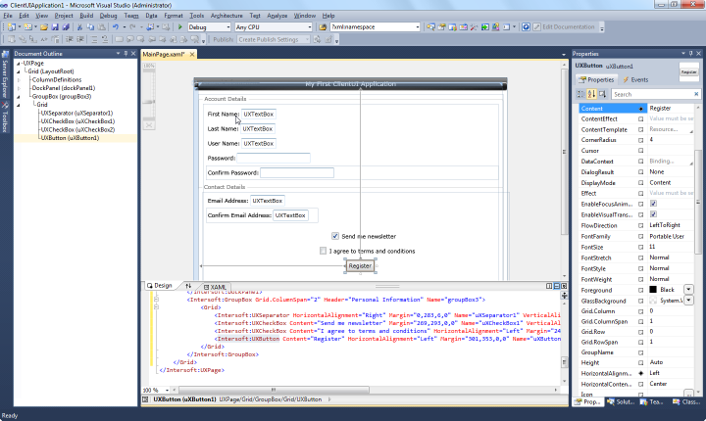The width and height of the screenshot is (706, 421).
Task: Check the Send me newsletter checkbox
Action: (x=335, y=236)
